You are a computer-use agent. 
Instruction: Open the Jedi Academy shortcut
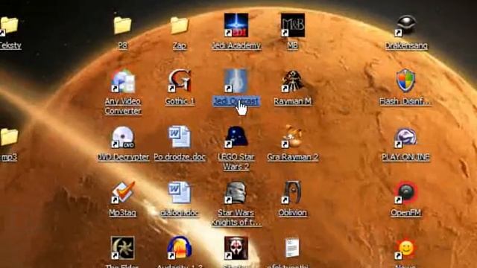click(x=236, y=25)
